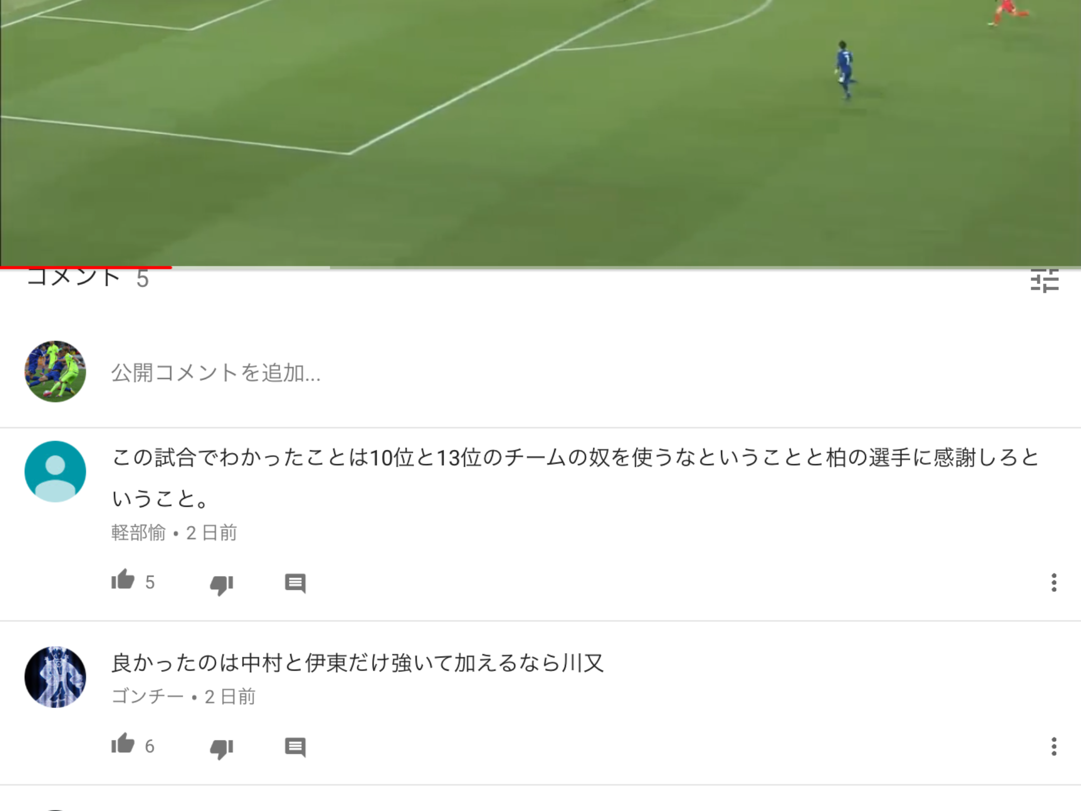Open more options for 軽部愉's comment
Viewport: 1081px width, 811px height.
1054,582
